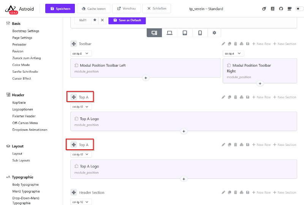Add New Row to Header Section

(261, 192)
